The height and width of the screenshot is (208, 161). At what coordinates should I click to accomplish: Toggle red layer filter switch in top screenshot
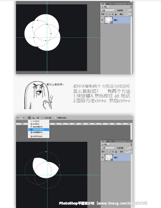click(x=131, y=7)
